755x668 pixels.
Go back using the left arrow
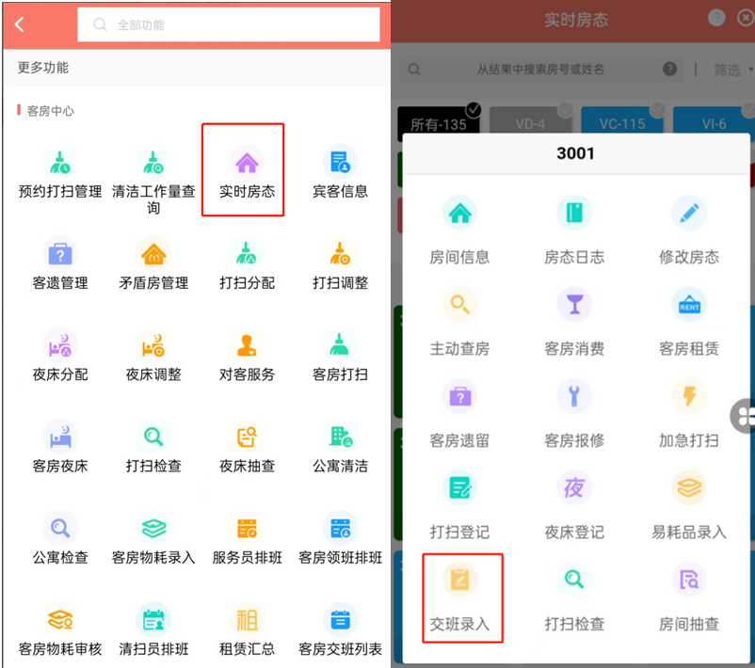(x=19, y=24)
